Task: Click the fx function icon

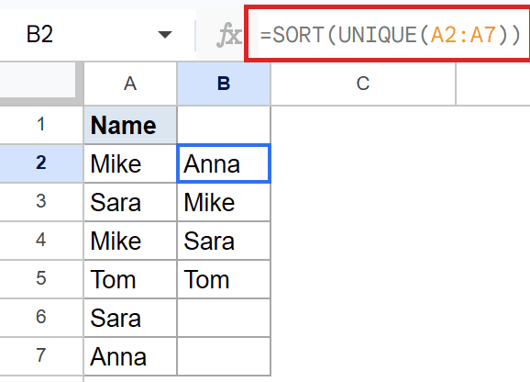Action: pos(229,35)
